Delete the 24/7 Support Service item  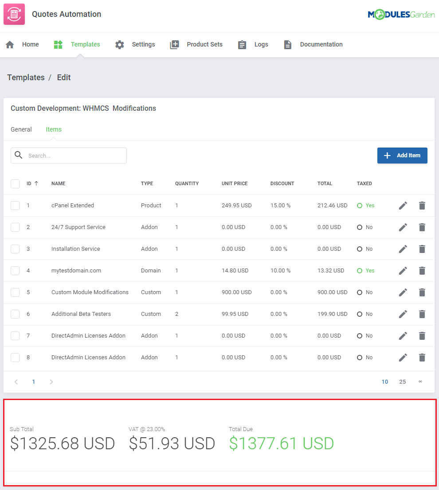click(422, 227)
